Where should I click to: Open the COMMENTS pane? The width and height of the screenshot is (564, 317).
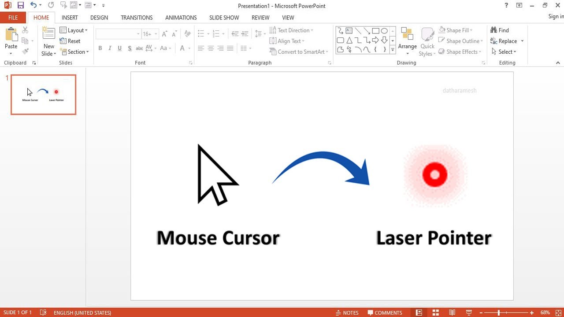tap(385, 313)
